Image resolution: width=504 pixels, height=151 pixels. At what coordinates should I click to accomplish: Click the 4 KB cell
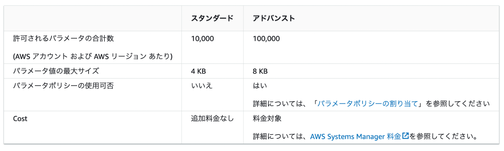coord(198,71)
